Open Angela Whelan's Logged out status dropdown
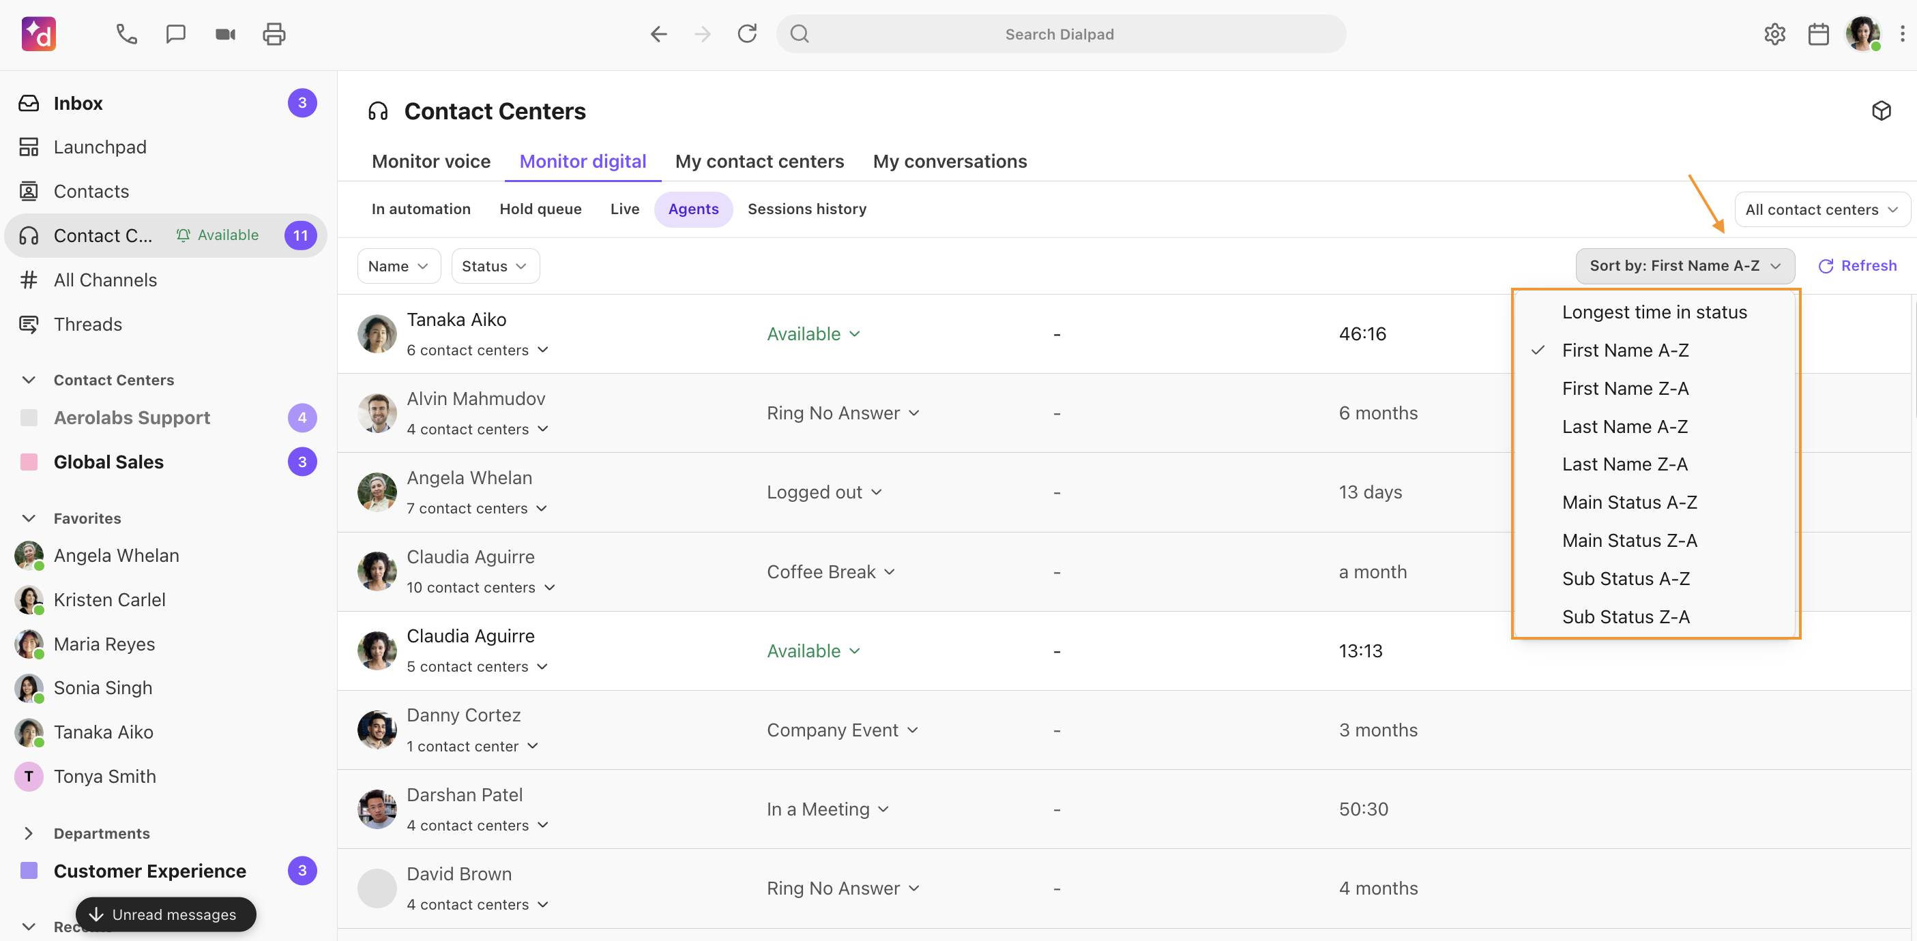The height and width of the screenshot is (941, 1917). 825,492
